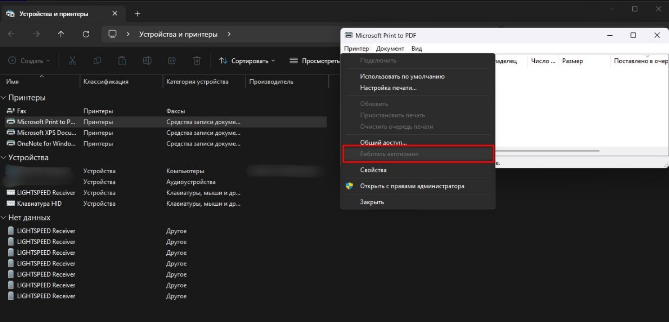Maximize the Microsoft Print to PDF window
This screenshot has height=322, width=669.
[633, 35]
